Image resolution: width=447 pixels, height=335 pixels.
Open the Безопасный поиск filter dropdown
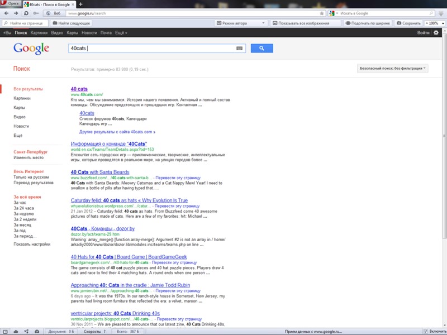pyautogui.click(x=393, y=68)
